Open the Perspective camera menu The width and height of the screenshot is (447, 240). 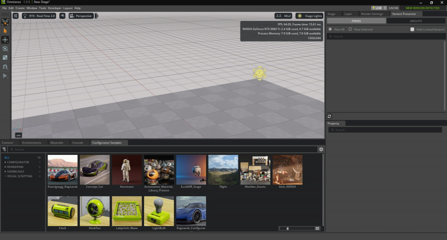coord(81,16)
